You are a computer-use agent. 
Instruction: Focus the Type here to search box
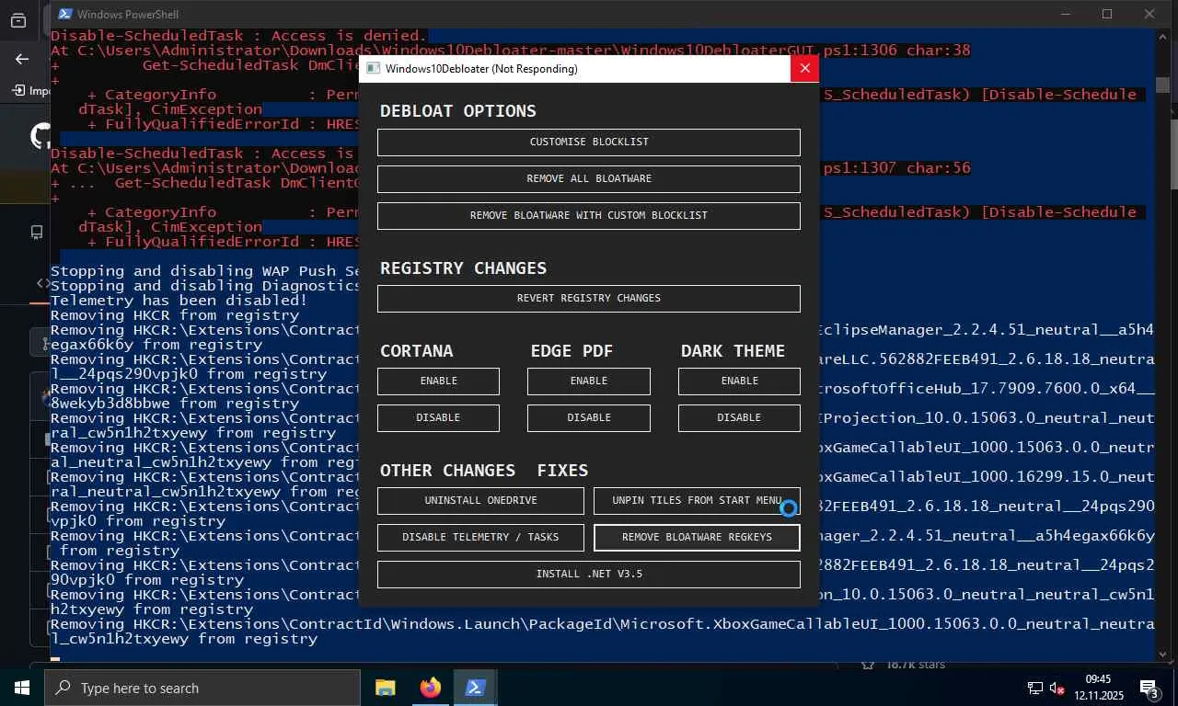tap(202, 688)
